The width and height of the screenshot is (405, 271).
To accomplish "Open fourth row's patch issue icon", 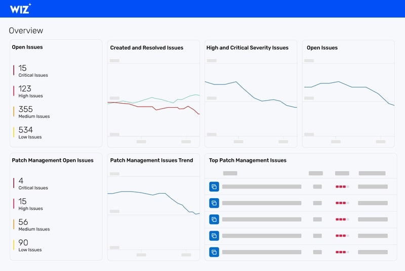I will 214,236.
